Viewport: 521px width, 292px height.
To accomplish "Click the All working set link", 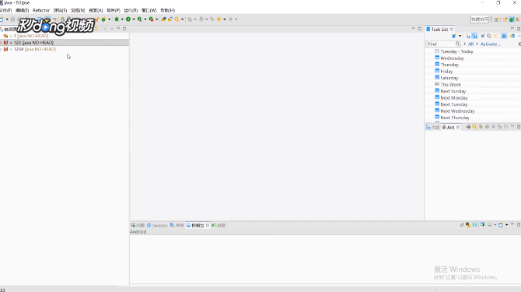I will coord(470,44).
